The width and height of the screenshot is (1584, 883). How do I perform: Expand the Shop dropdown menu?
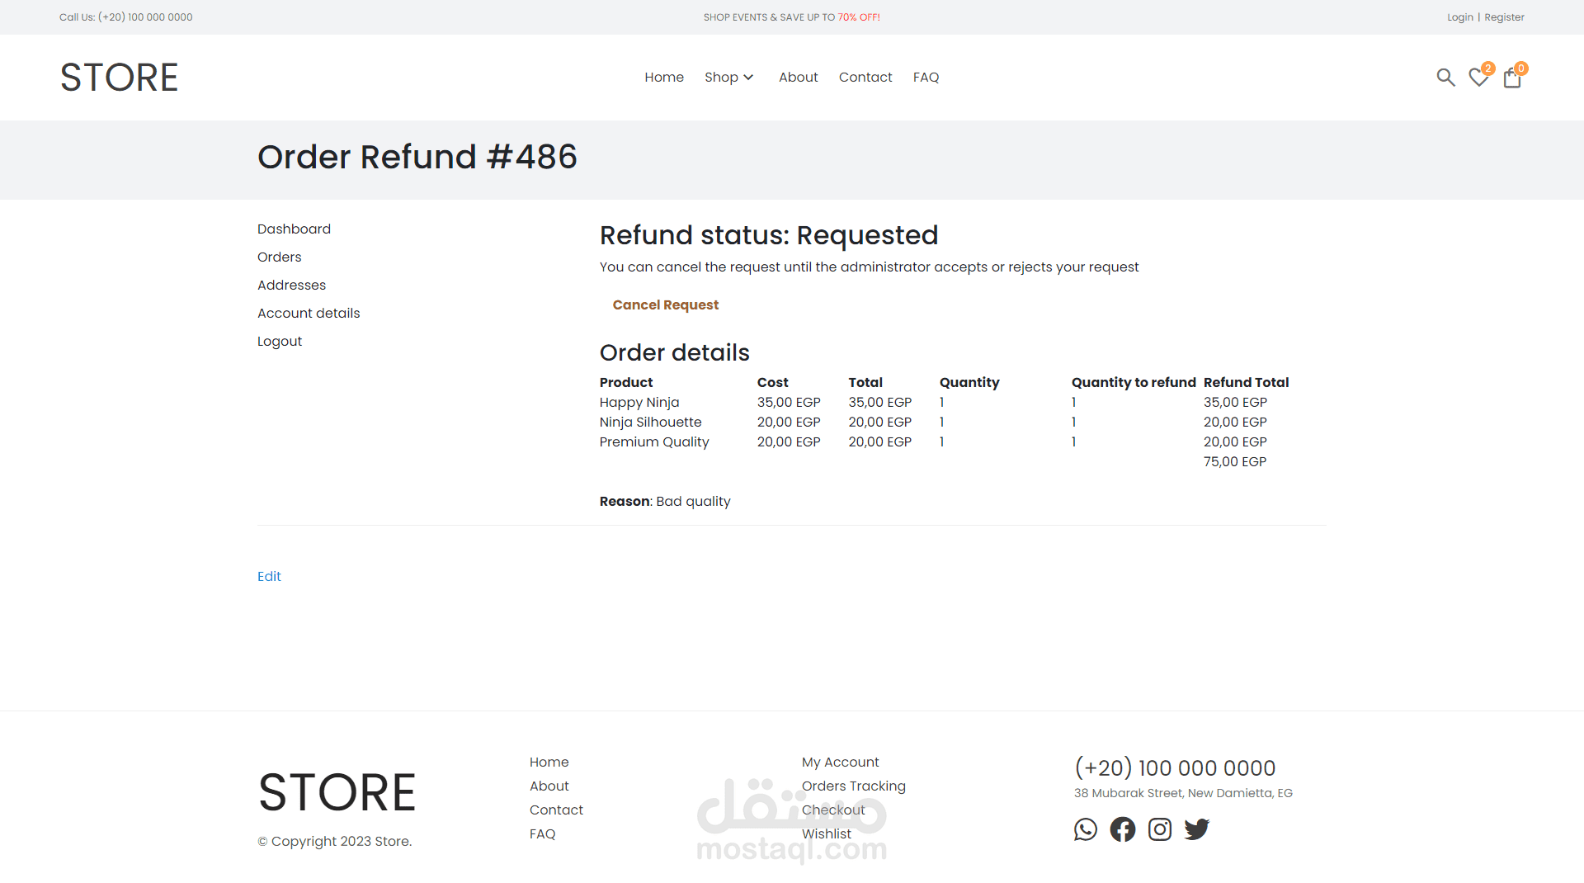[729, 77]
